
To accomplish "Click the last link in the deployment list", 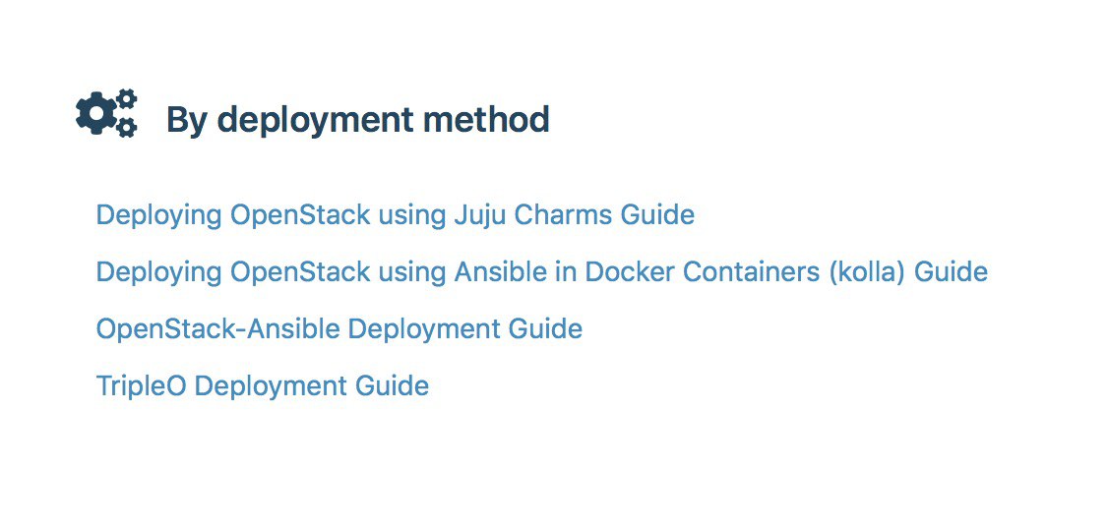I will point(262,385).
